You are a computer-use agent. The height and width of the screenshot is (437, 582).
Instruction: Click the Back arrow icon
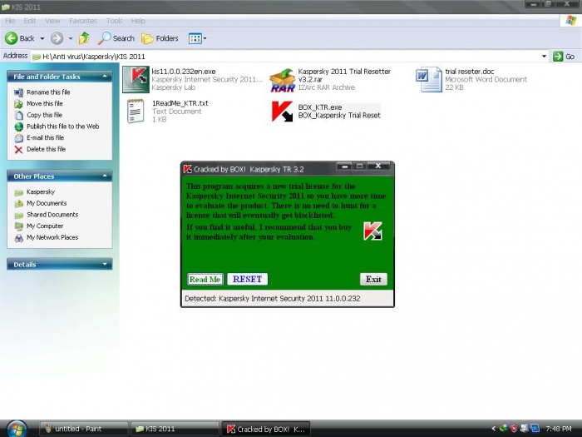[x=11, y=38]
